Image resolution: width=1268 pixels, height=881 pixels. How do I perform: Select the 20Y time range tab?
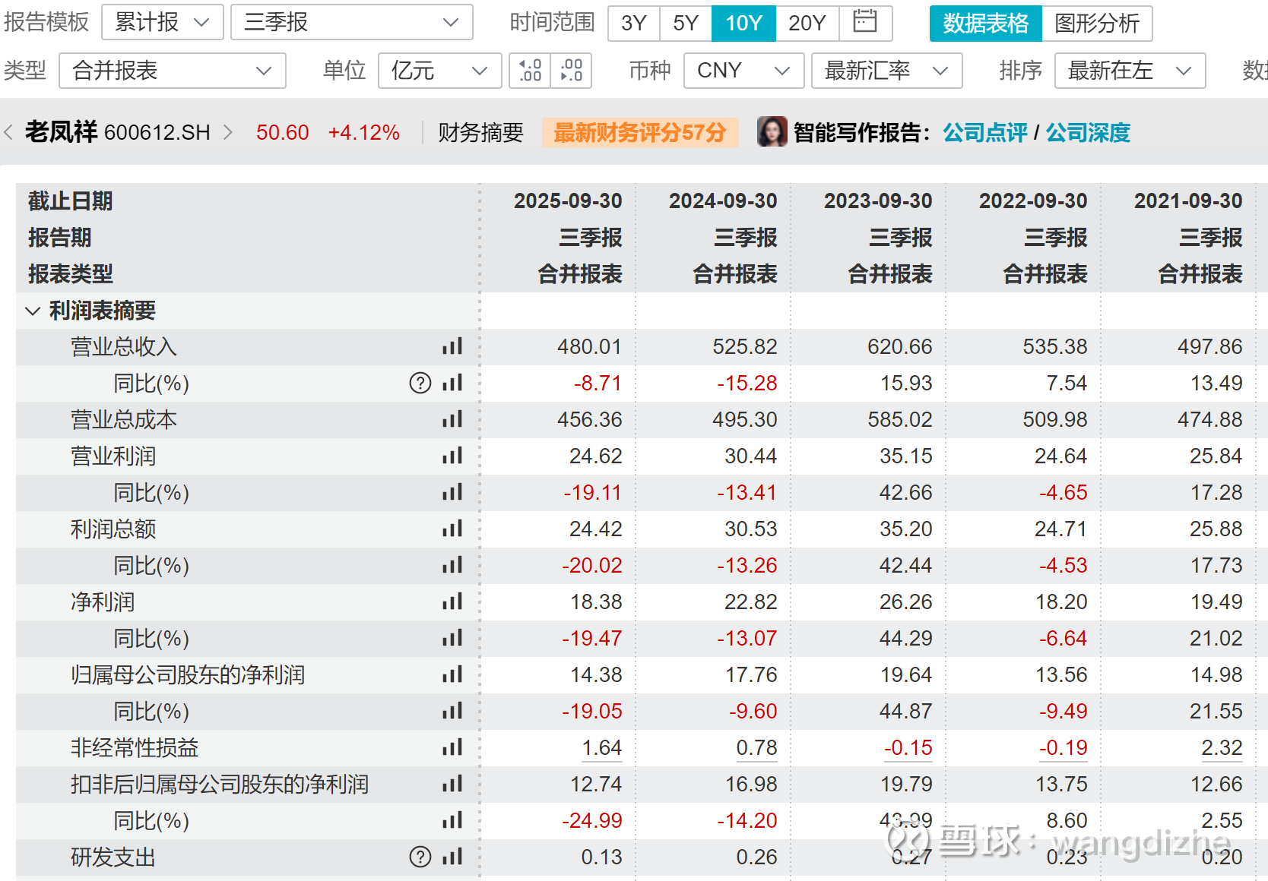807,24
